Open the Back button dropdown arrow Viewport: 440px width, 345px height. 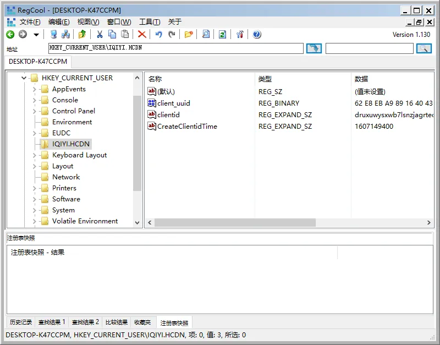click(36, 34)
